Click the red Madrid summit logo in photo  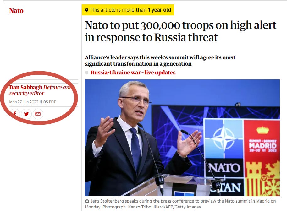262,157
